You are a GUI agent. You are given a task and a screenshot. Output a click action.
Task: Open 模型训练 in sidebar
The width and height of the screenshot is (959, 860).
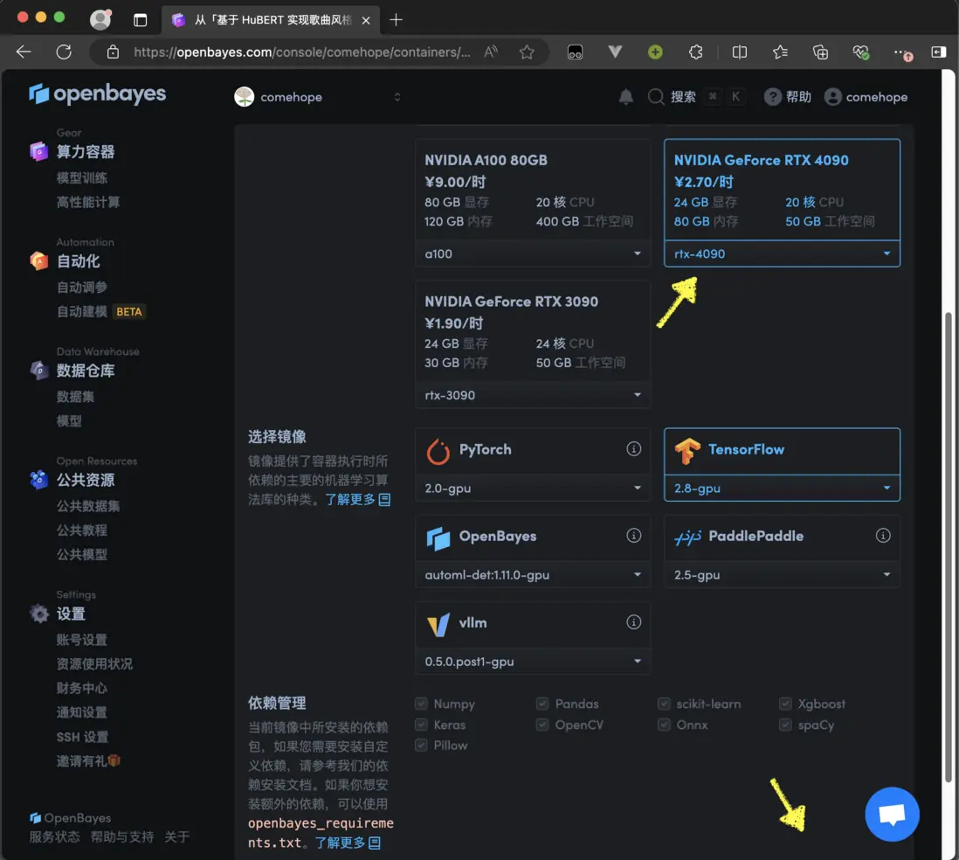point(82,177)
